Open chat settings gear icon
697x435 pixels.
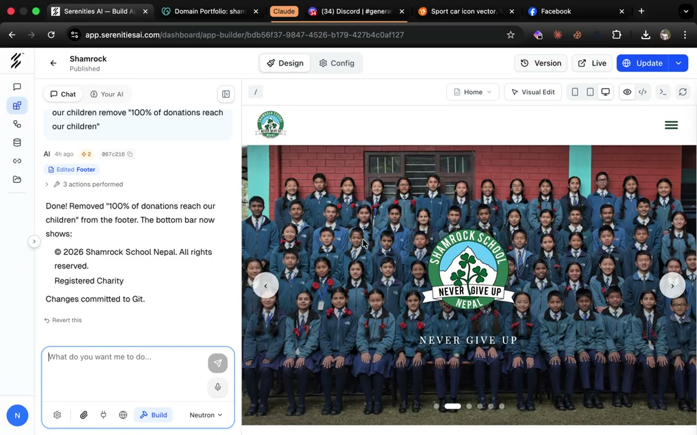coord(57,415)
